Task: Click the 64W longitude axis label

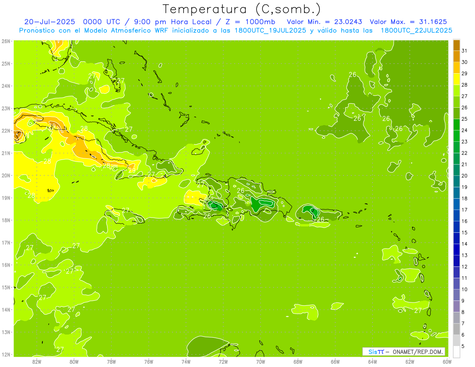Action: point(372,361)
